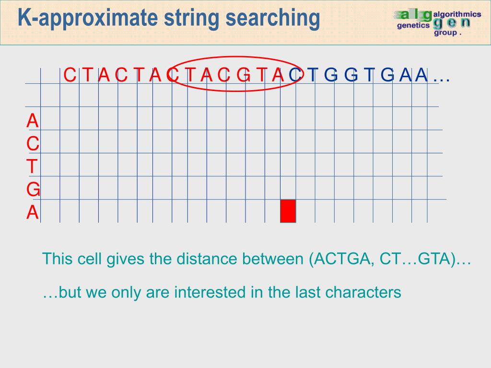Image resolution: width=491 pixels, height=368 pixels.
Task: Click the 'group .' text in logo
Action: click(447, 33)
